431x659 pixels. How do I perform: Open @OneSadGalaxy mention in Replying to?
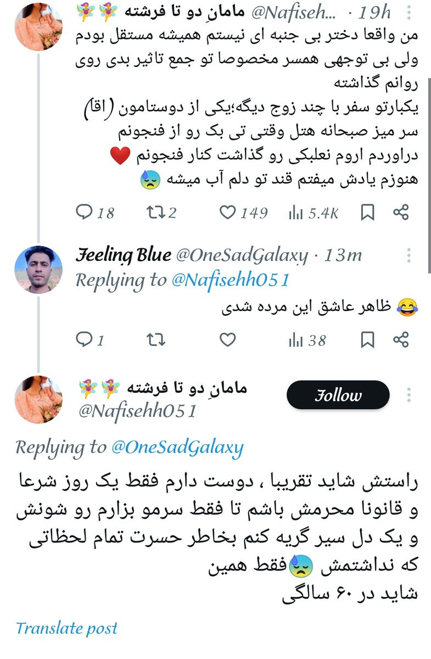coord(177,448)
